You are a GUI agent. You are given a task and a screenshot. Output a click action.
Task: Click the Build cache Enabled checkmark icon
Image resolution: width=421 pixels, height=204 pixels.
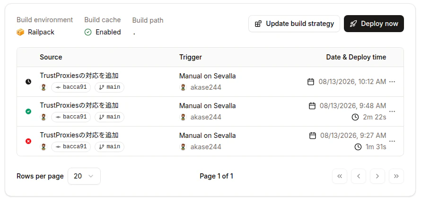click(x=88, y=32)
